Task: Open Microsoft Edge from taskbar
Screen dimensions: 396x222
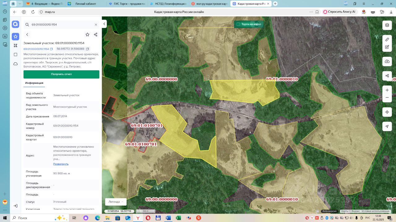Action: [x=97, y=218]
